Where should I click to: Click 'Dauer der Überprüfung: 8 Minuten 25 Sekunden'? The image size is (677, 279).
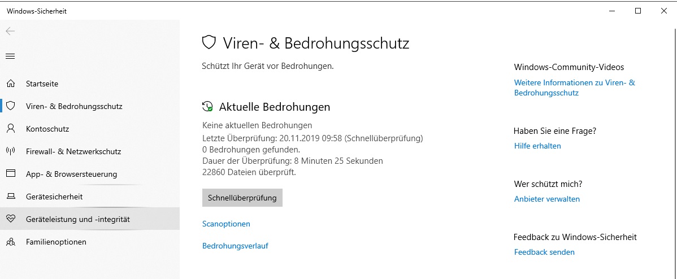point(293,161)
